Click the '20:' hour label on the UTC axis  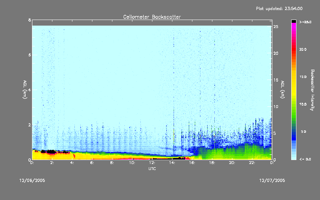point(232,163)
